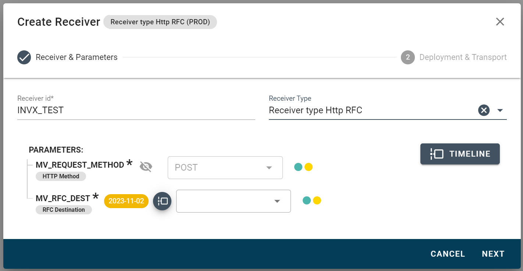Open the POST request method dropdown
Image resolution: width=523 pixels, height=271 pixels.
tap(225, 168)
